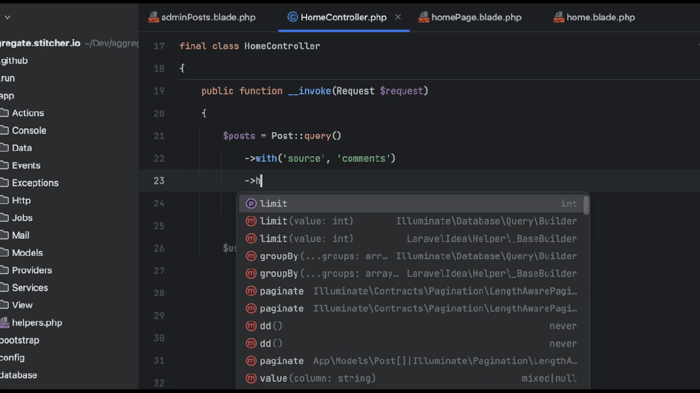This screenshot has width=700, height=393.
Task: Choose the limit property suggestion with int type
Action: [411, 203]
